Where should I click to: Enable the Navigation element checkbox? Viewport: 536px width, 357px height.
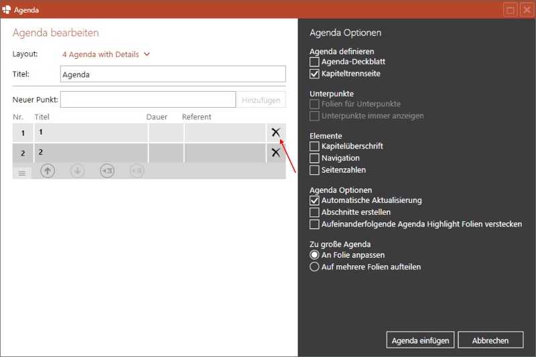[315, 158]
